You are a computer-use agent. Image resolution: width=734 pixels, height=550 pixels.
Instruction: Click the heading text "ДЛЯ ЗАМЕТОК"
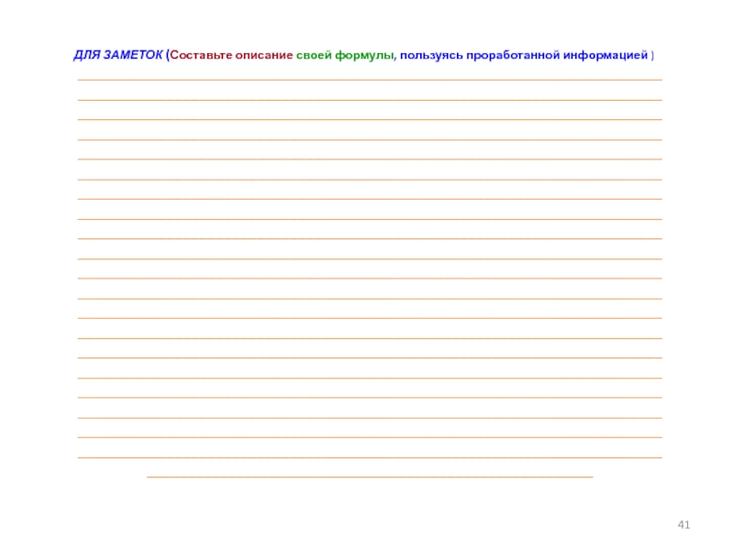click(x=118, y=55)
